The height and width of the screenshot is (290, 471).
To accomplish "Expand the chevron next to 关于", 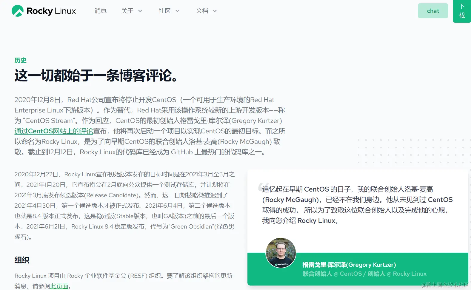I will pos(140,11).
